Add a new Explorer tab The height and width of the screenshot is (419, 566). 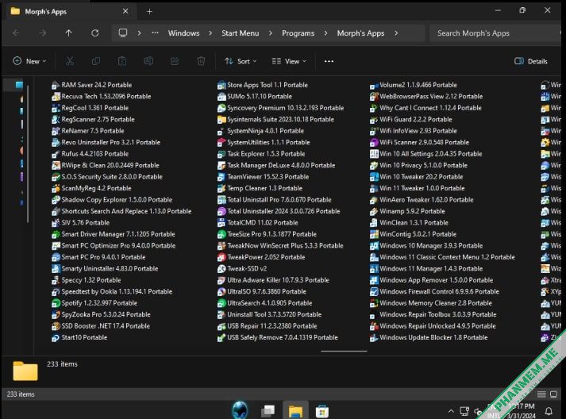coord(149,12)
